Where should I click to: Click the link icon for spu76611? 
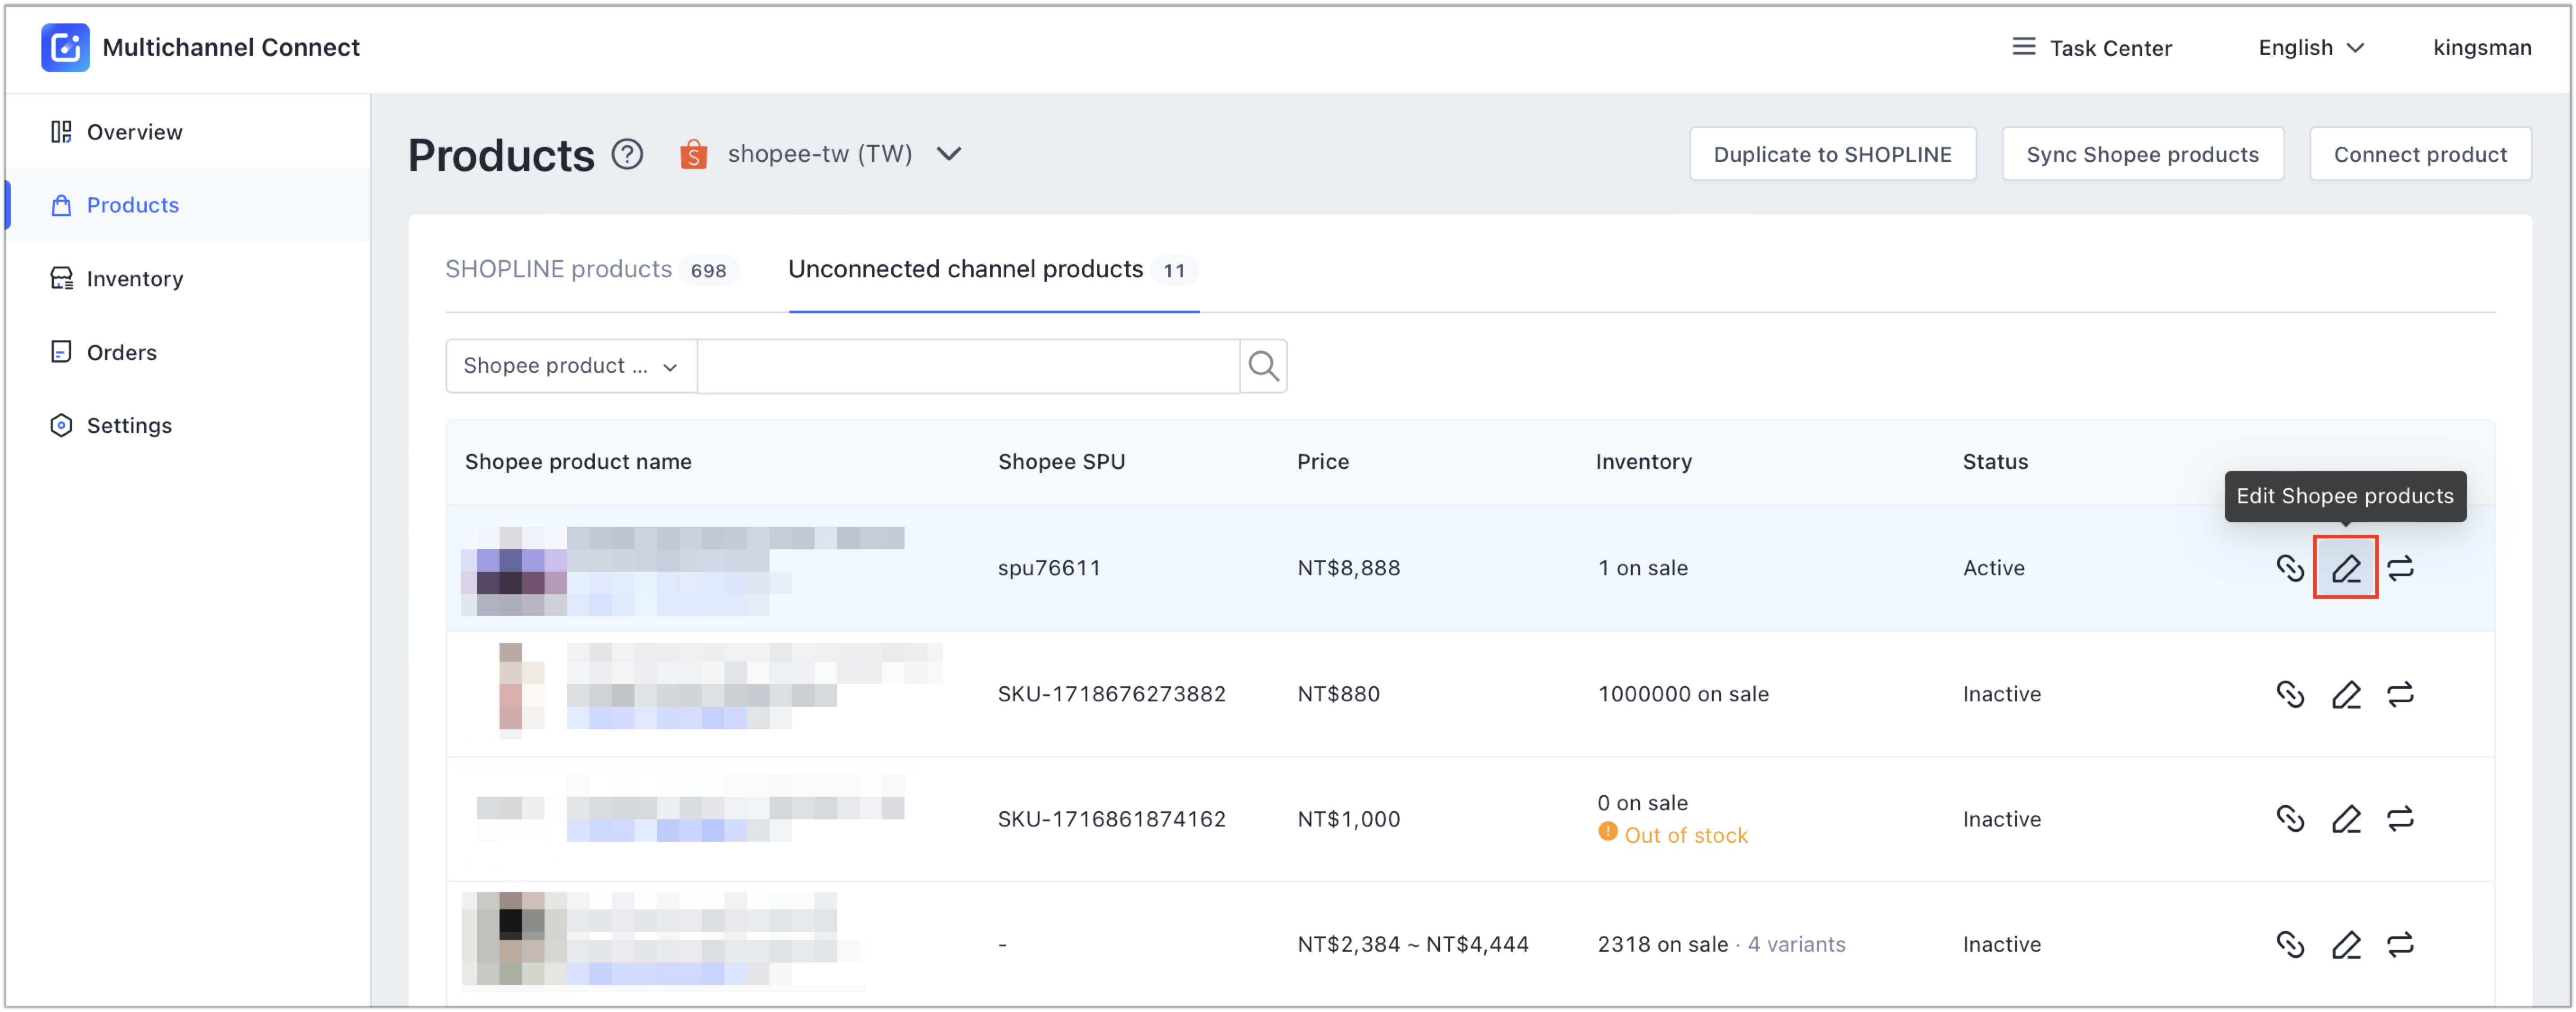(2290, 568)
